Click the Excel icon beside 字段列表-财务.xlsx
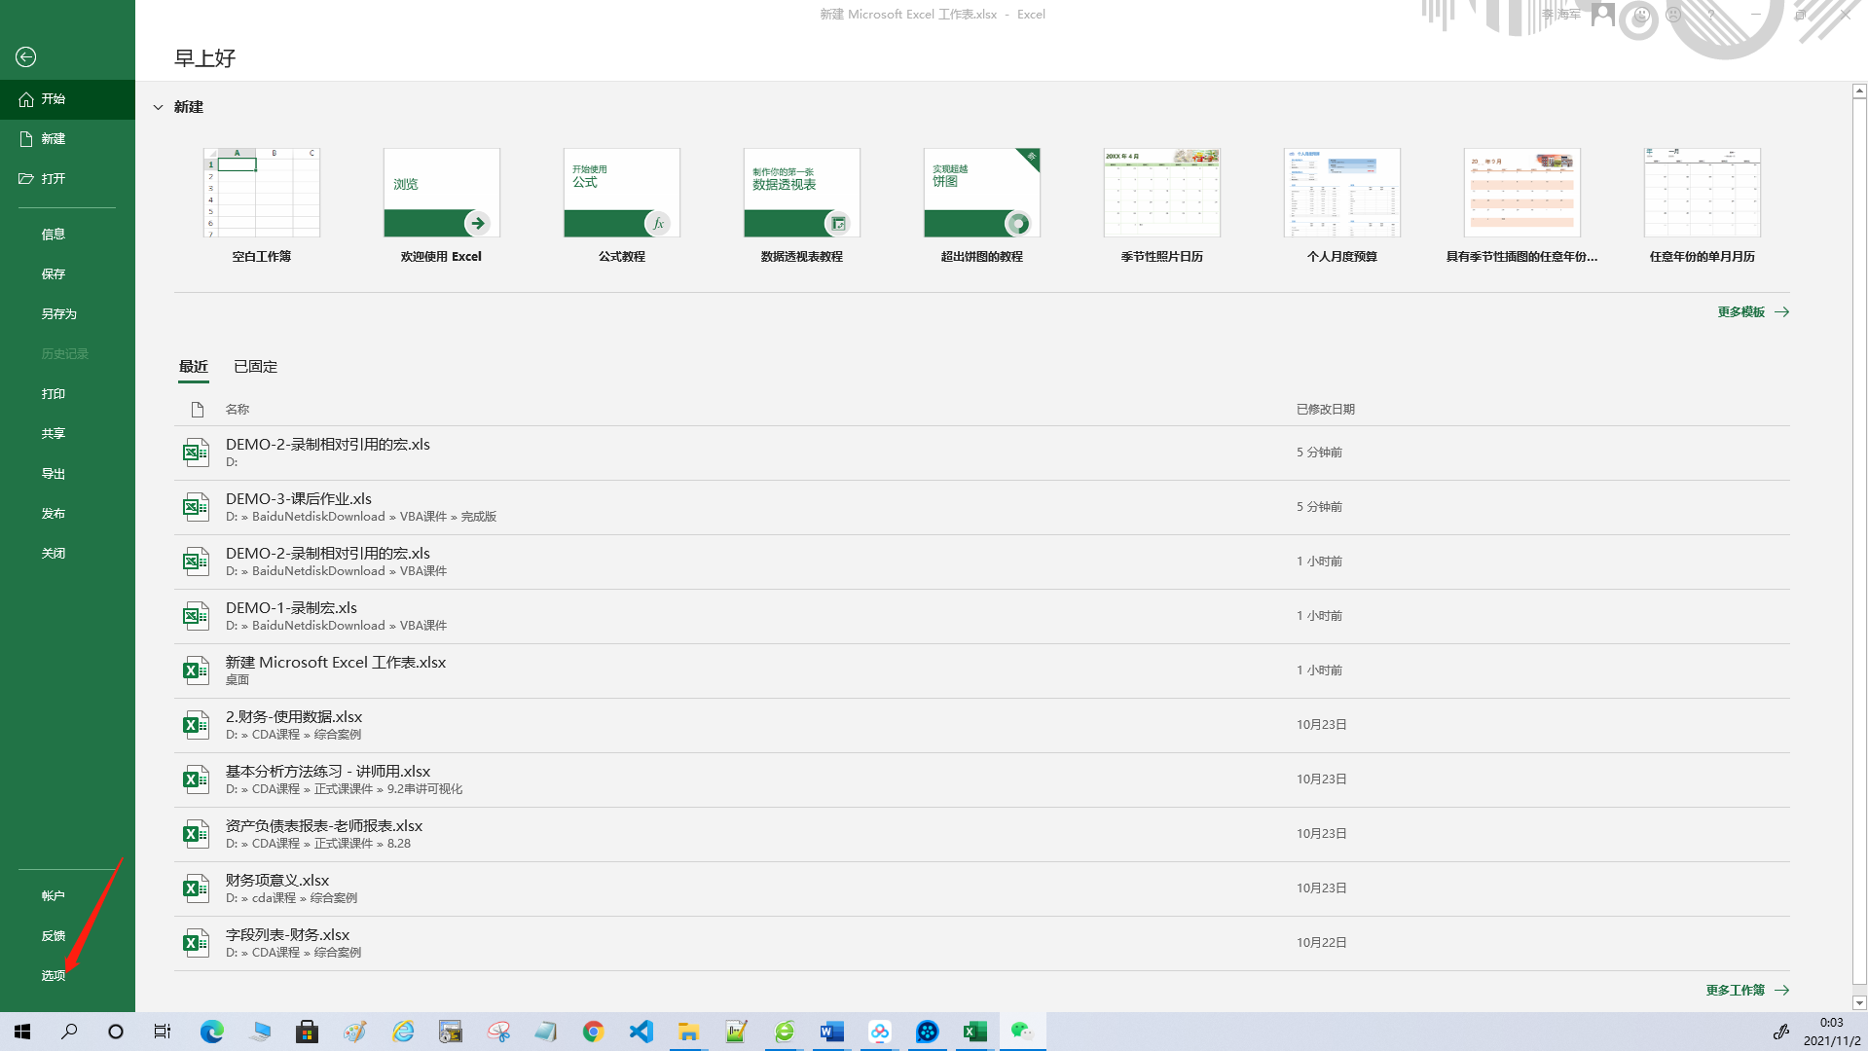This screenshot has width=1868, height=1051. [x=196, y=944]
